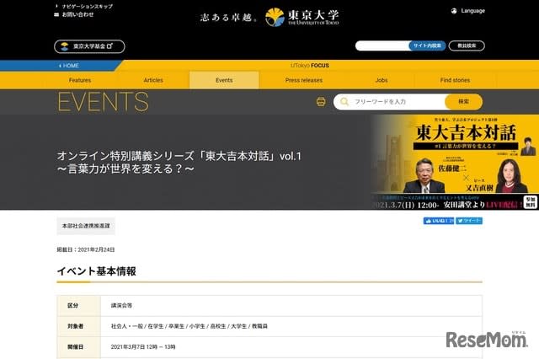Click the 区分 table header cell

78,306
